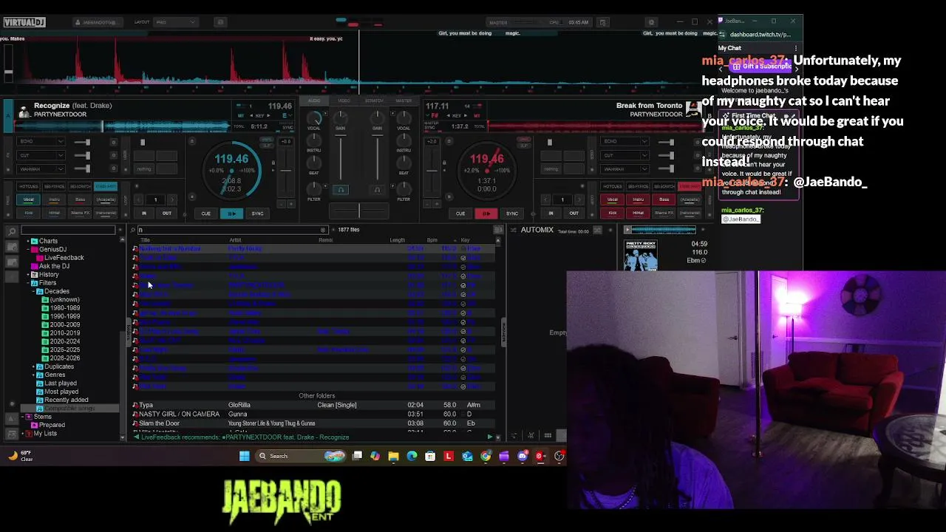Set loop IN on left deck
This screenshot has height=532, width=946.
click(144, 214)
